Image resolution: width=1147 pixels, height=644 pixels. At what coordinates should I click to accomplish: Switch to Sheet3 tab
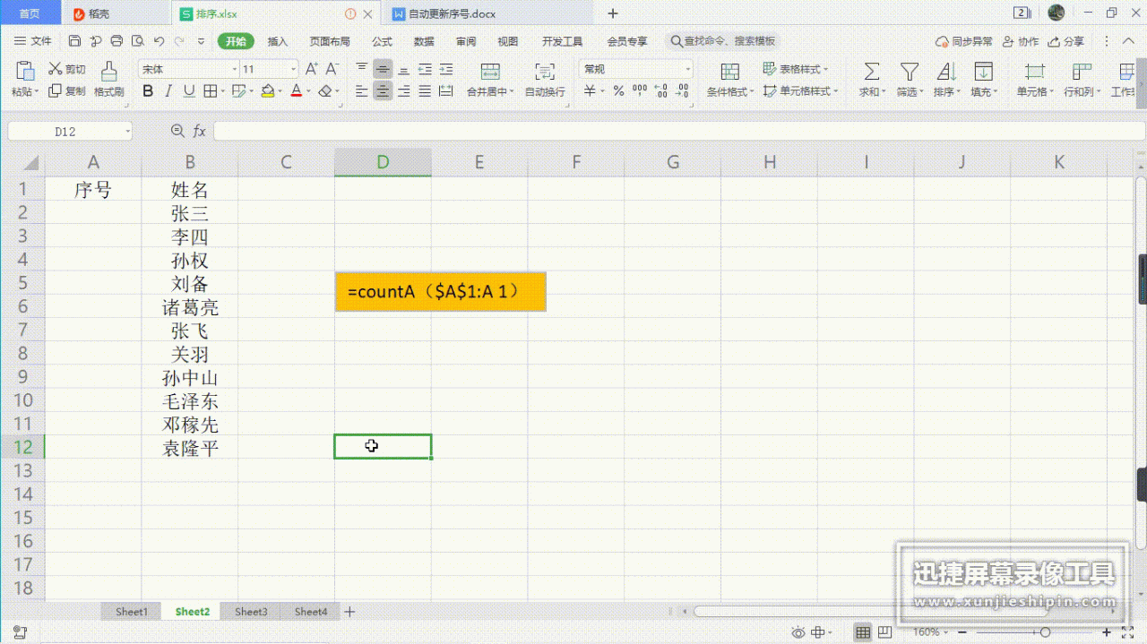point(251,612)
